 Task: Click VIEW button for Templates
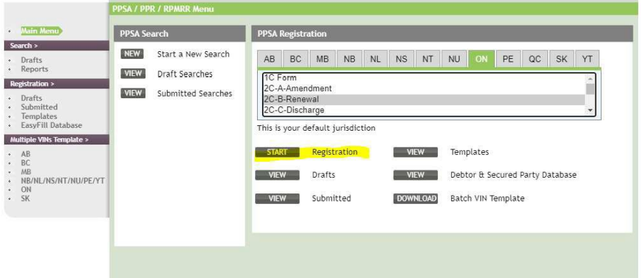(x=415, y=152)
